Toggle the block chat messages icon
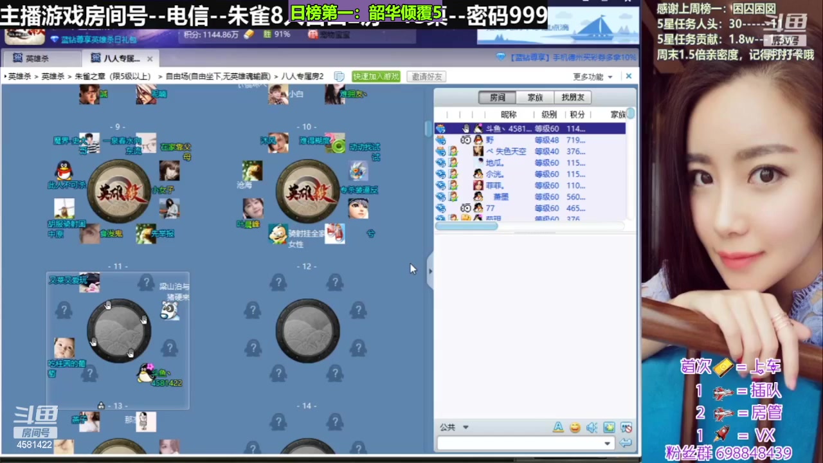The width and height of the screenshot is (823, 463). point(627,427)
